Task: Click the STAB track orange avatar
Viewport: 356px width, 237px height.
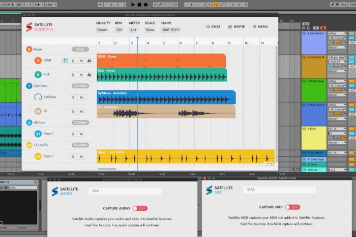Action: [38, 61]
